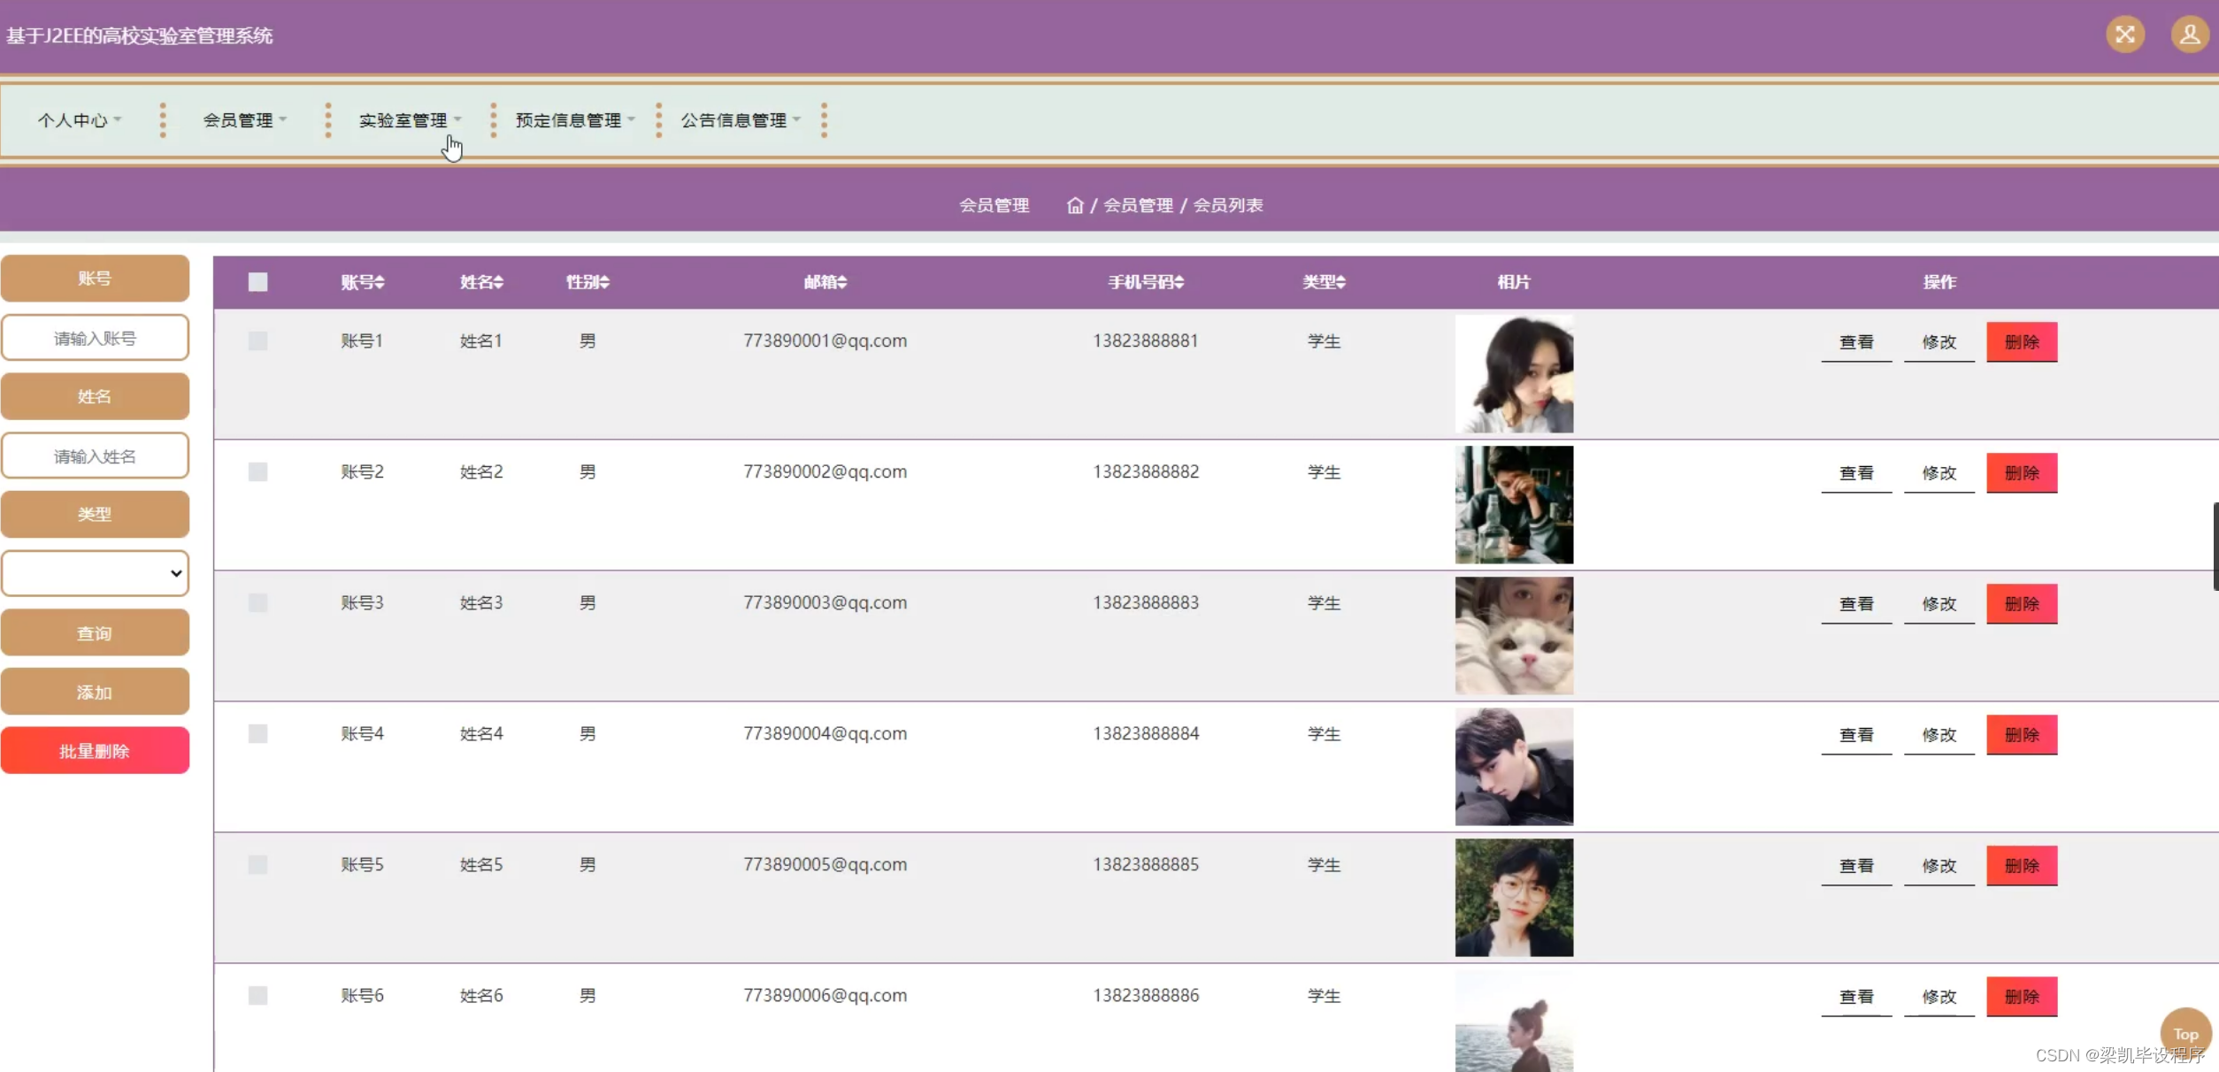The image size is (2219, 1072).
Task: Open the 个人中心 menu
Action: pyautogui.click(x=79, y=120)
